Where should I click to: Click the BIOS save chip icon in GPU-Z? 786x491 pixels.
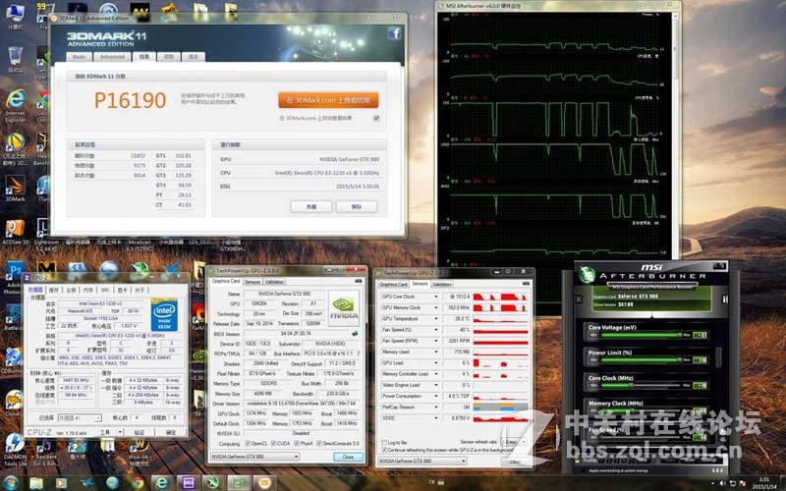(355, 334)
